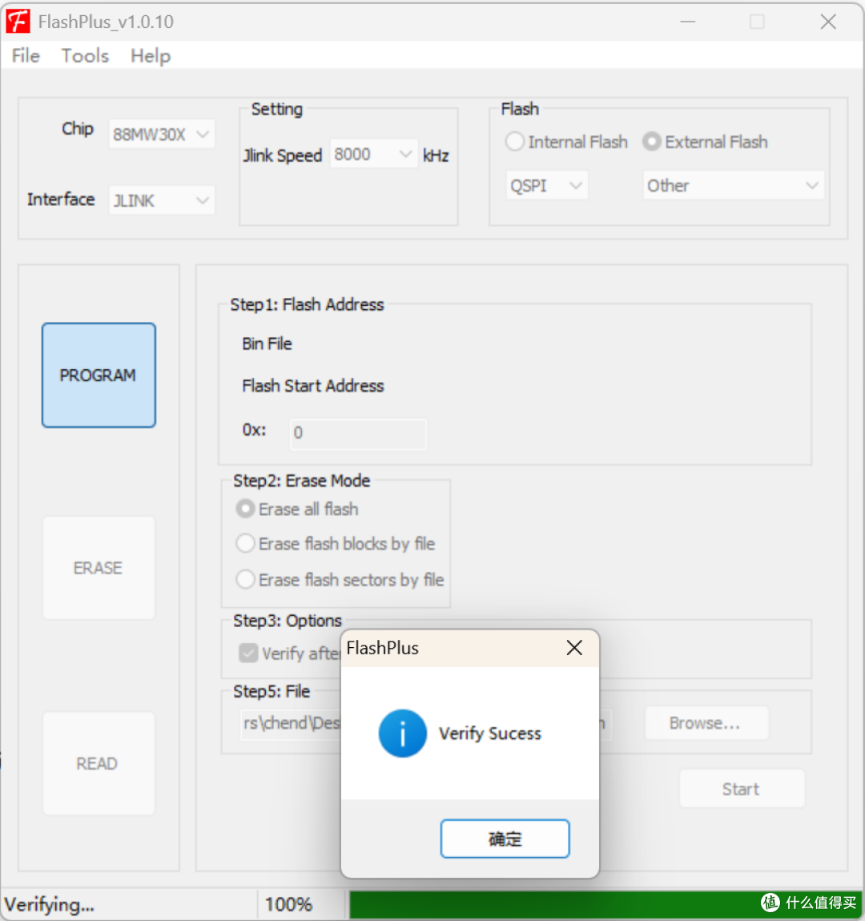
Task: Open the Help menu
Action: point(151,56)
